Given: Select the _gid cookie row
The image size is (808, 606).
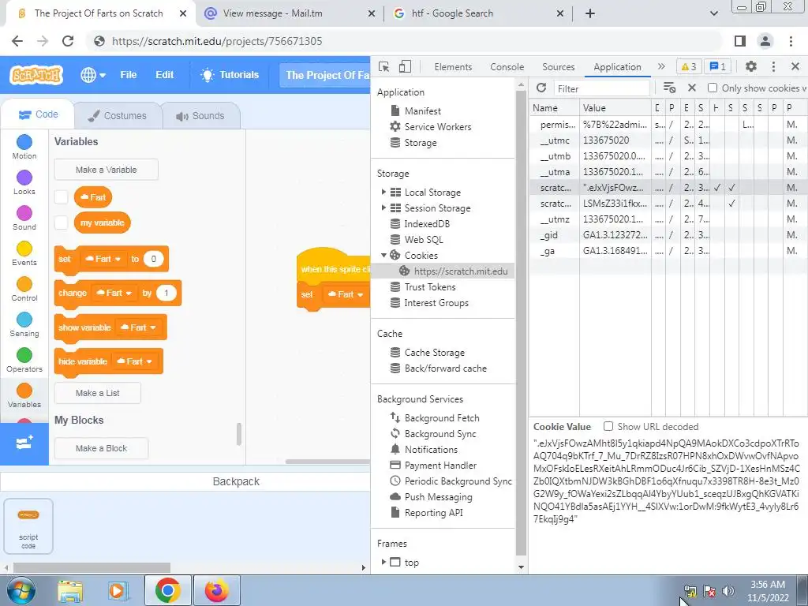Looking at the screenshot, I should click(x=668, y=235).
